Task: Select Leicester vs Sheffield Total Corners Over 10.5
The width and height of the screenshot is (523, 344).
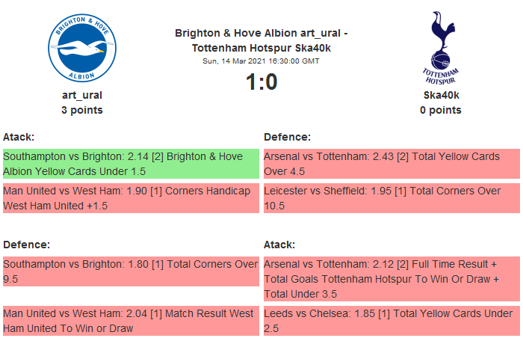Action: click(x=392, y=198)
